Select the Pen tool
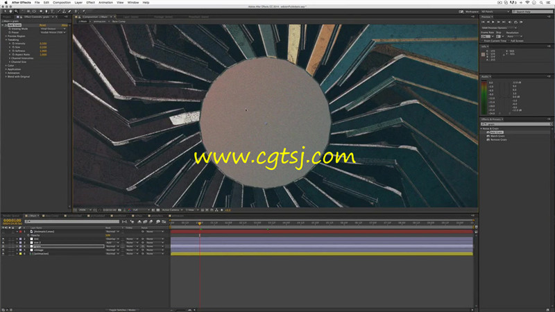This screenshot has width=555, height=312. pyautogui.click(x=46, y=11)
